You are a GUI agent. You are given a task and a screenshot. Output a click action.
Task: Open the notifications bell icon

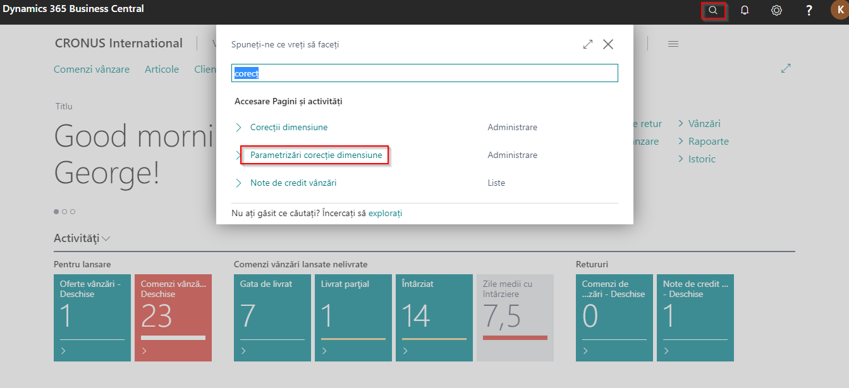click(x=745, y=10)
